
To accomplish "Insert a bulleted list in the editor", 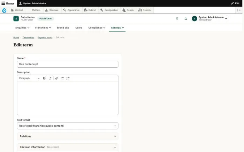I will (62, 78).
